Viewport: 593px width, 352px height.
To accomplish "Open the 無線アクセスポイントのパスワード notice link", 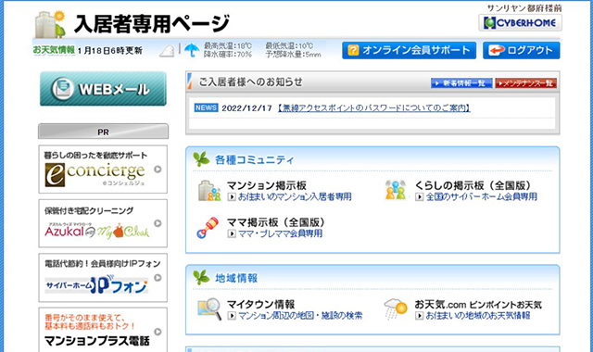I will pos(373,108).
